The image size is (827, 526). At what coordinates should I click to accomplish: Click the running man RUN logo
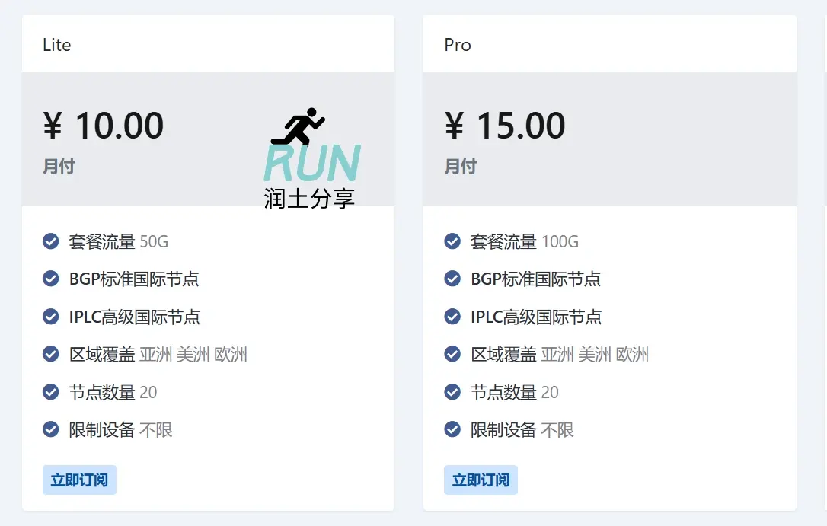(311, 145)
